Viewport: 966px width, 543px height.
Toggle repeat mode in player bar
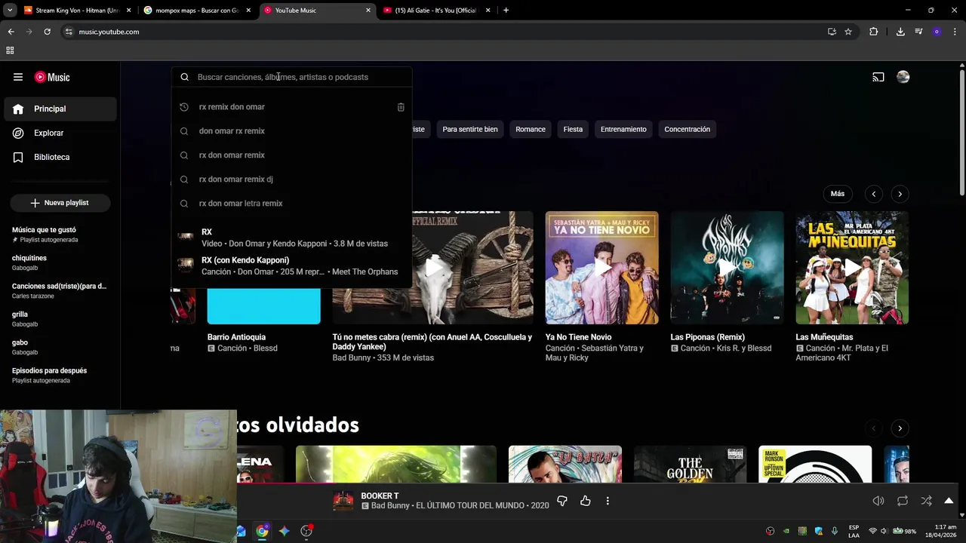point(903,501)
